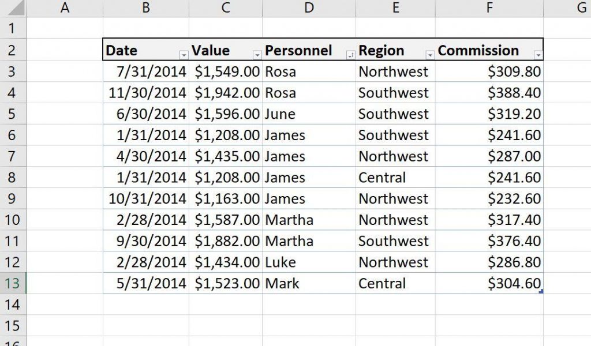Select the cell showing $1,942.00
Image resolution: width=591 pixels, height=346 pixels.
coord(225,92)
